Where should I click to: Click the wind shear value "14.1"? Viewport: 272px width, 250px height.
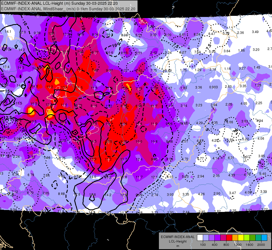point(8,32)
